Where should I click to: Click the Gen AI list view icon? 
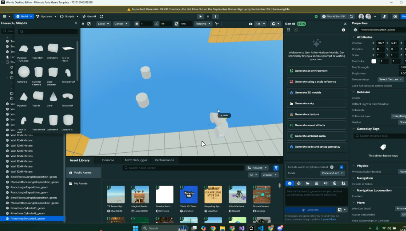pos(289,30)
